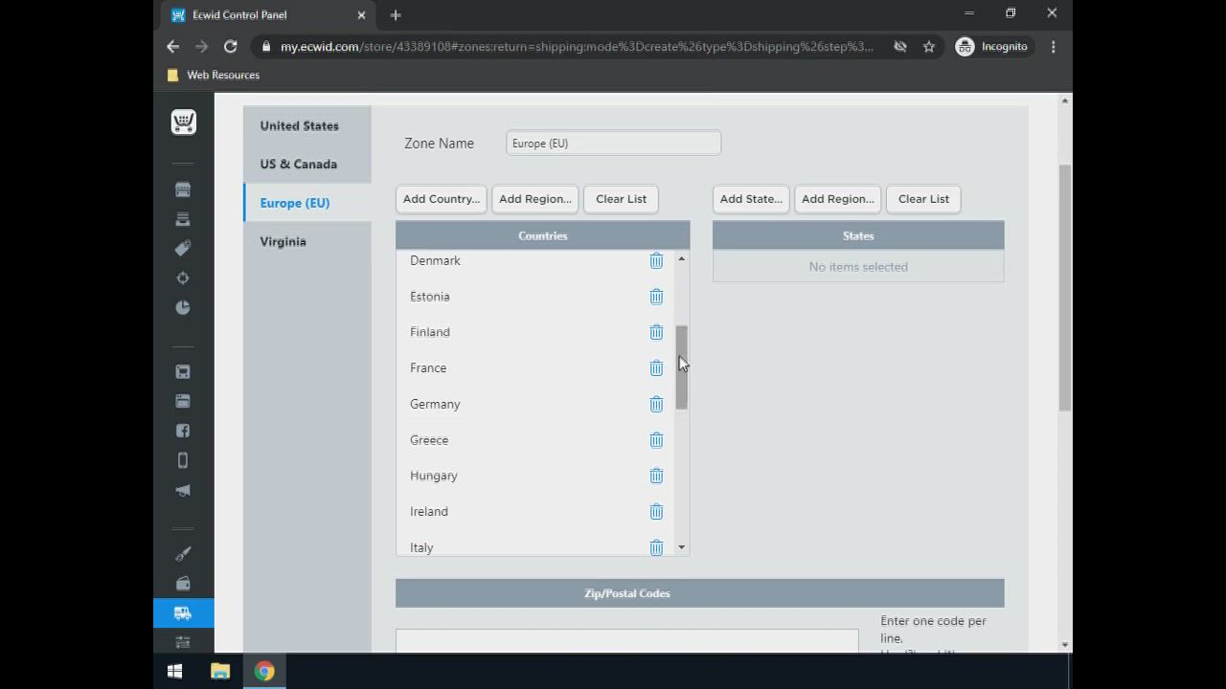The height and width of the screenshot is (689, 1226).
Task: Open the US & Canada zone
Action: point(298,164)
